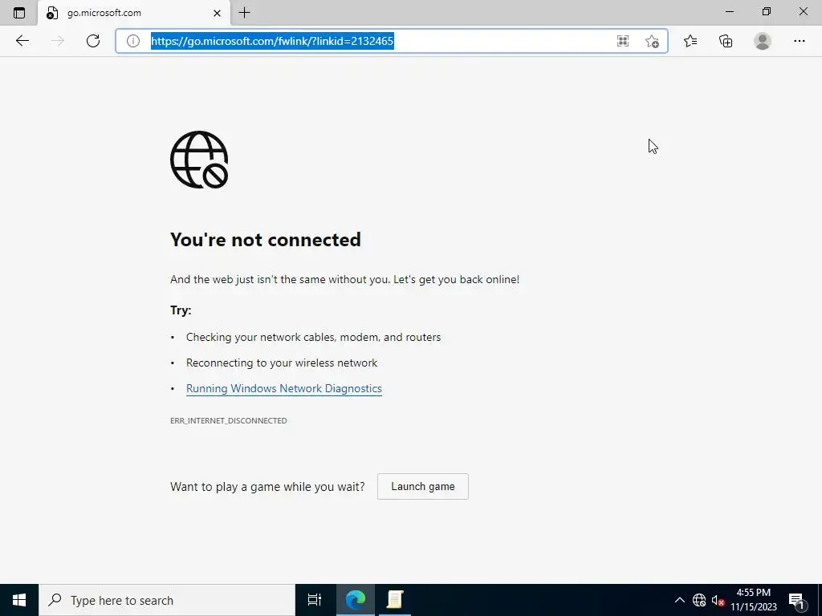
Task: Click the forward arrow button
Action: [58, 41]
